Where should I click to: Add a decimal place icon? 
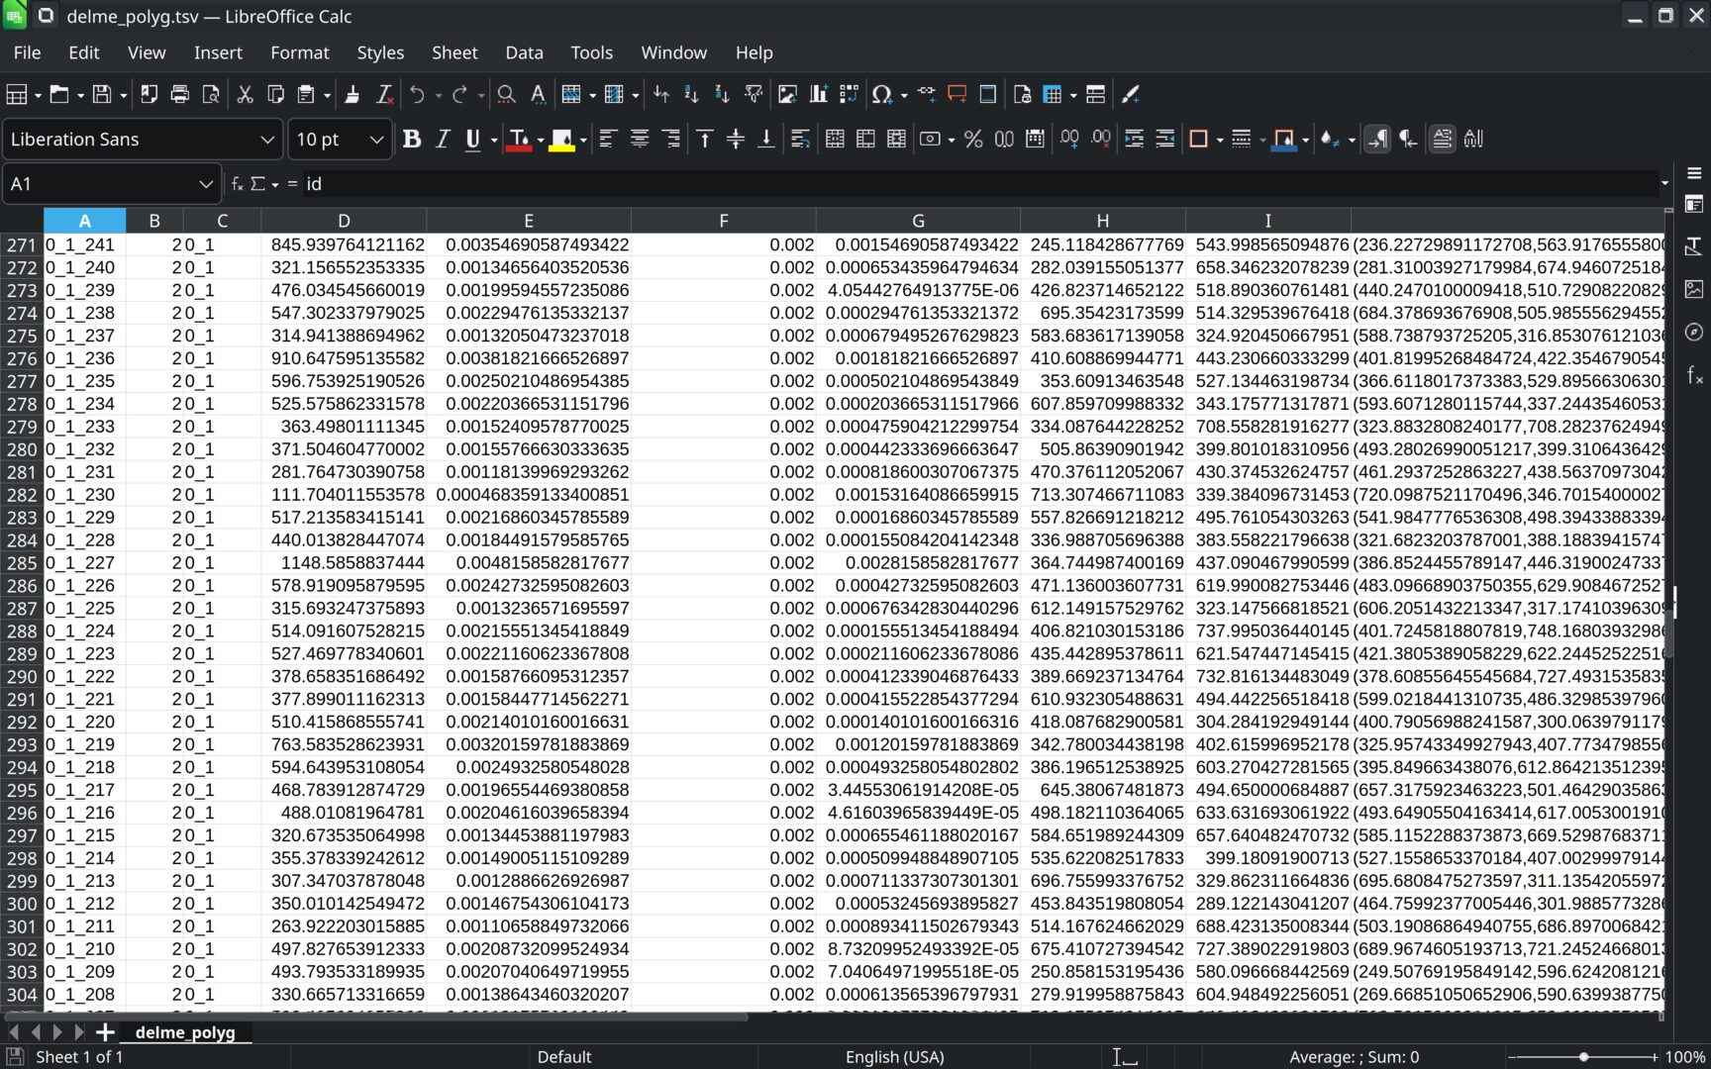click(1069, 140)
